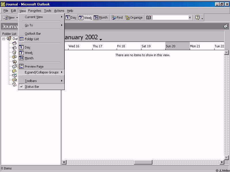Open the Help menu
Viewport: 230px width, 172px height.
point(70,11)
